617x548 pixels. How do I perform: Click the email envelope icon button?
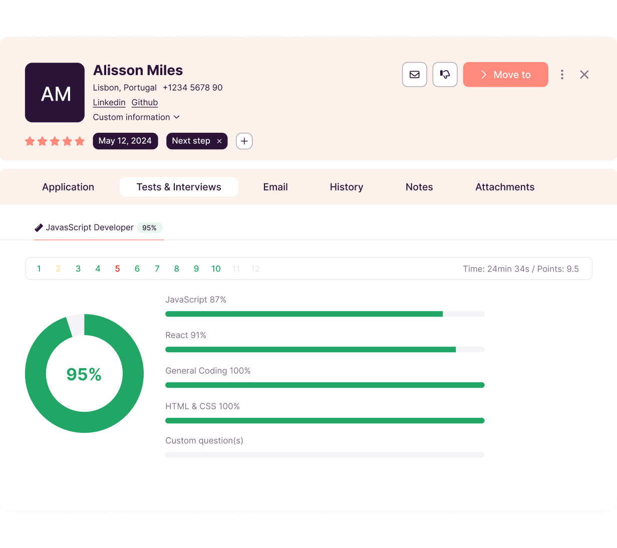pos(414,75)
